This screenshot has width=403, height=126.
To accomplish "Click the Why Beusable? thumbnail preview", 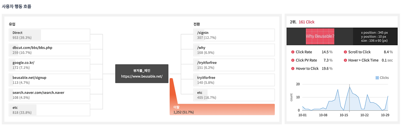I will tap(320, 36).
